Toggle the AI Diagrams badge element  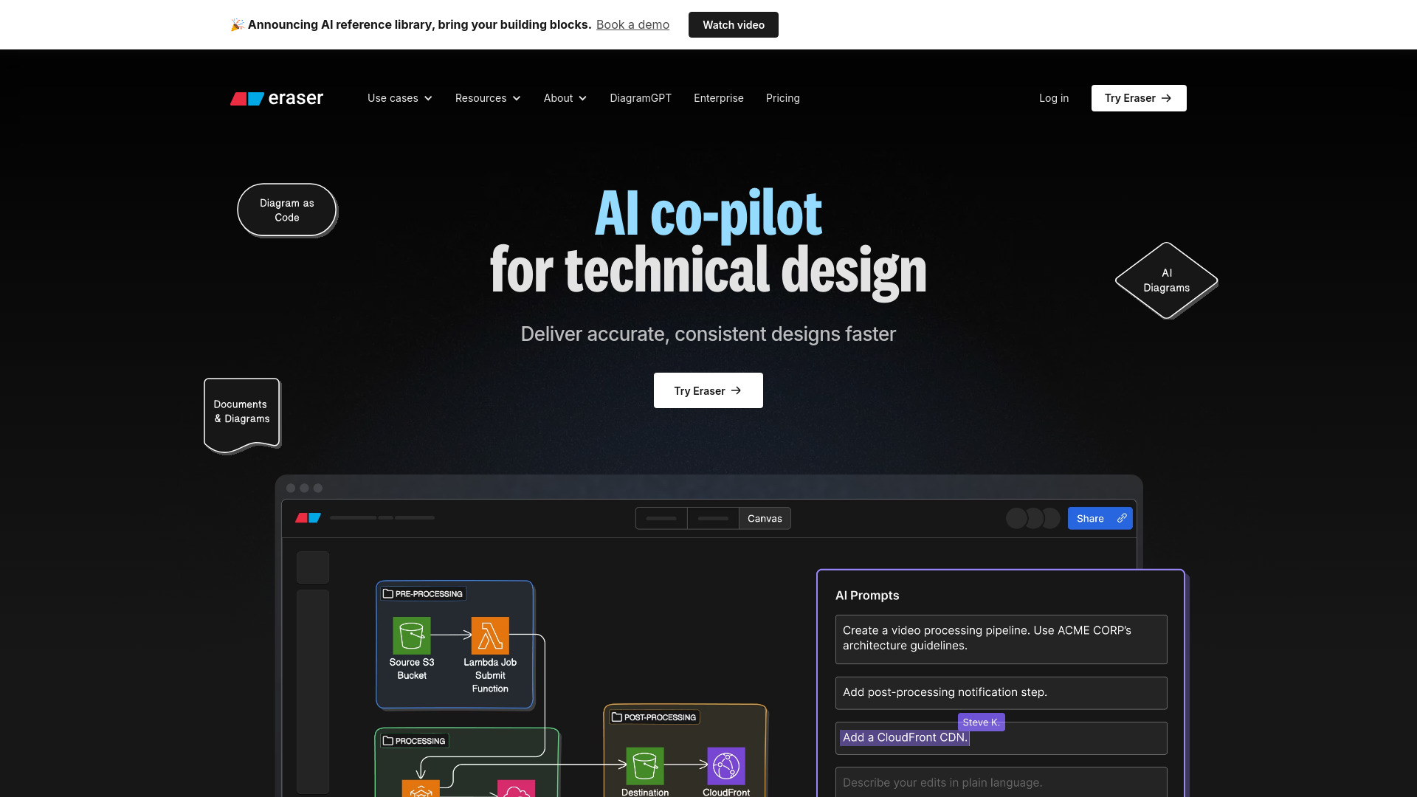(1166, 280)
